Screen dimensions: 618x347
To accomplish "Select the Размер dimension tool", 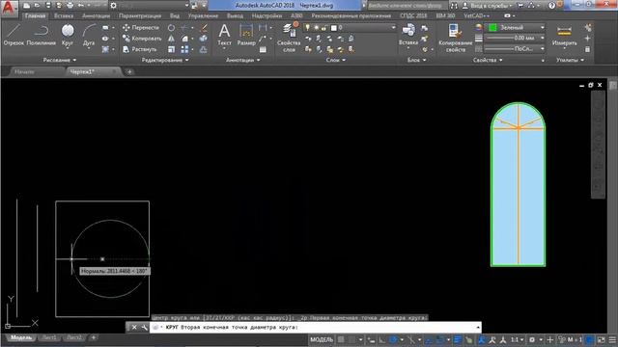I will coord(246,35).
